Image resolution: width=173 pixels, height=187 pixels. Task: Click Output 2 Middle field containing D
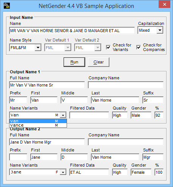[74, 157]
